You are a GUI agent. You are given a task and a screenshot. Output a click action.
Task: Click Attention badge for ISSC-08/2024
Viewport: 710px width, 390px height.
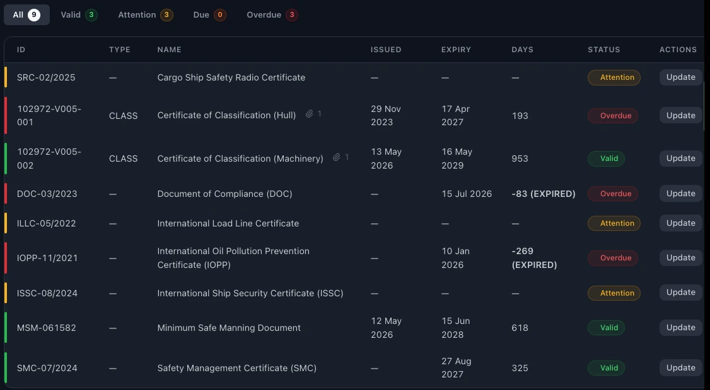[x=614, y=293]
